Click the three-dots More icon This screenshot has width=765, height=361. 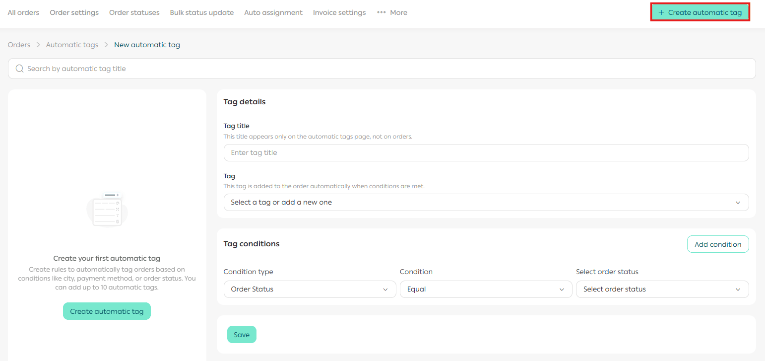pyautogui.click(x=381, y=12)
